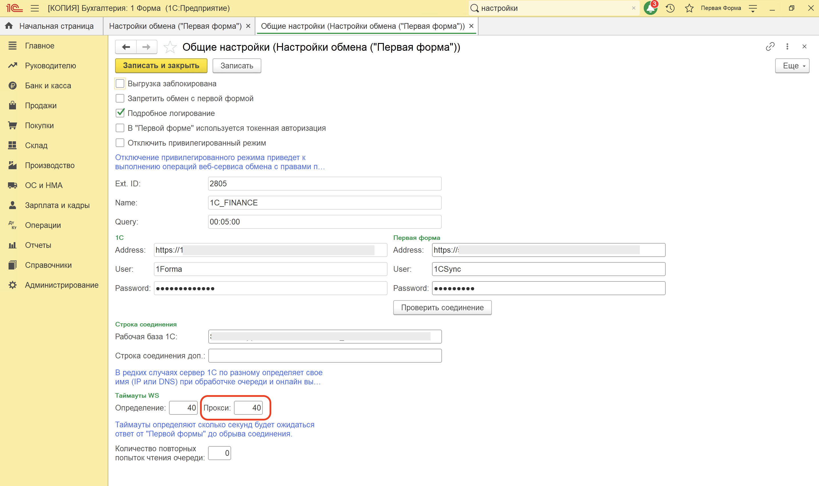The image size is (819, 486).
Task: Clear the search field text
Action: (633, 8)
